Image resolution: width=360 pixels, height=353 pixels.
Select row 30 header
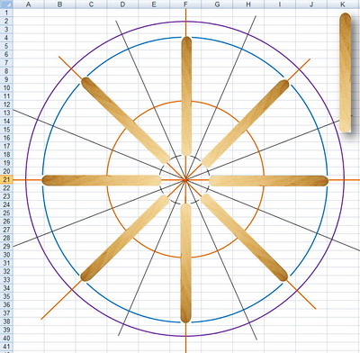pos(6,255)
